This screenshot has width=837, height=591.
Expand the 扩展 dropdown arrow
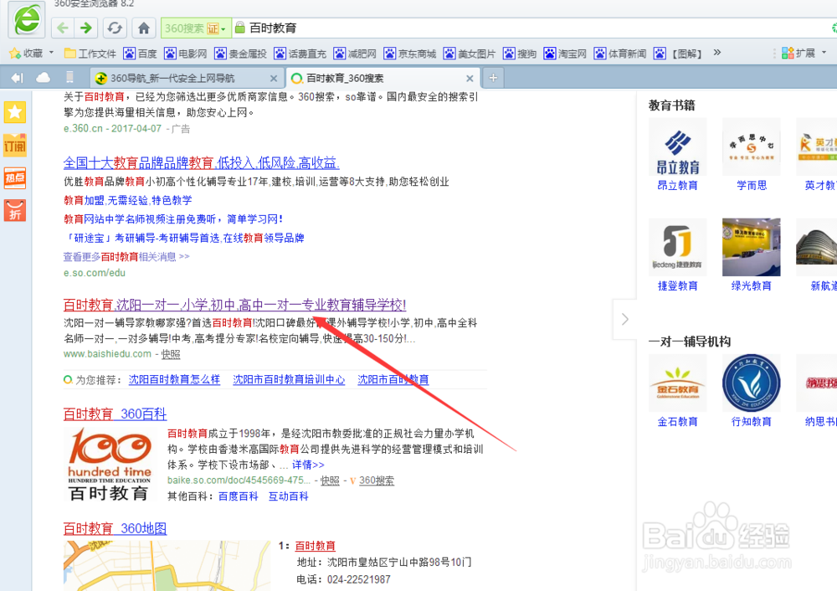824,53
